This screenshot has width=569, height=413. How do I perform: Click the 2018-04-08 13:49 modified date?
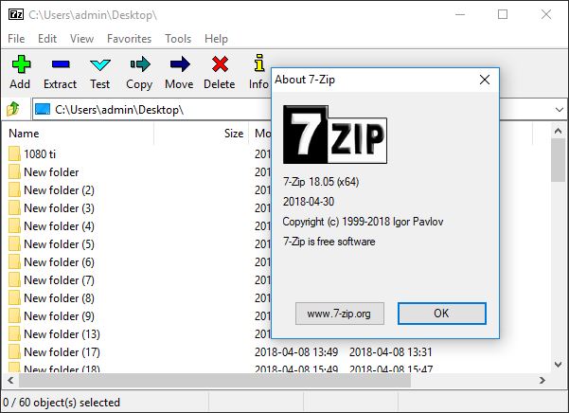[296, 351]
